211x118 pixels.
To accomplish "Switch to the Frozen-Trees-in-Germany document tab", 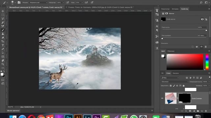I will [100, 7].
